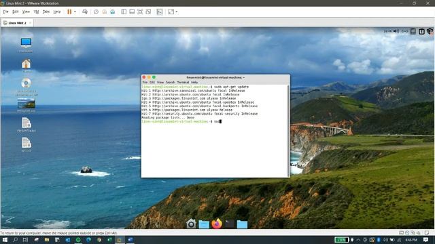Click the Mint panel volume icon

(x=396, y=31)
